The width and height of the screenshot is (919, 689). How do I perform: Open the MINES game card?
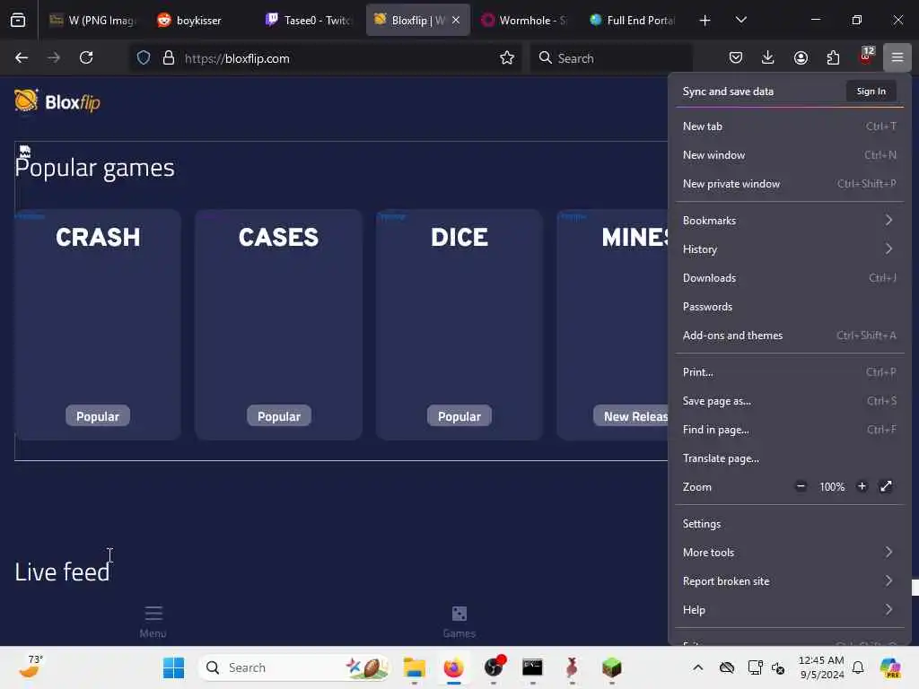pyautogui.click(x=612, y=325)
